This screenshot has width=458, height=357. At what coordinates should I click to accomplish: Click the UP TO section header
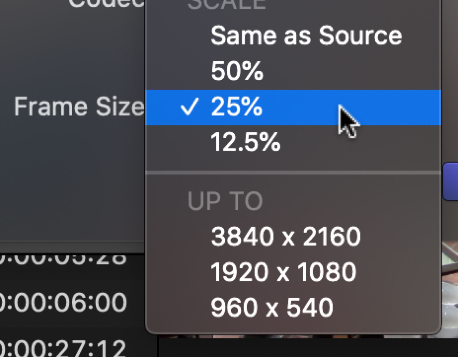click(x=225, y=202)
